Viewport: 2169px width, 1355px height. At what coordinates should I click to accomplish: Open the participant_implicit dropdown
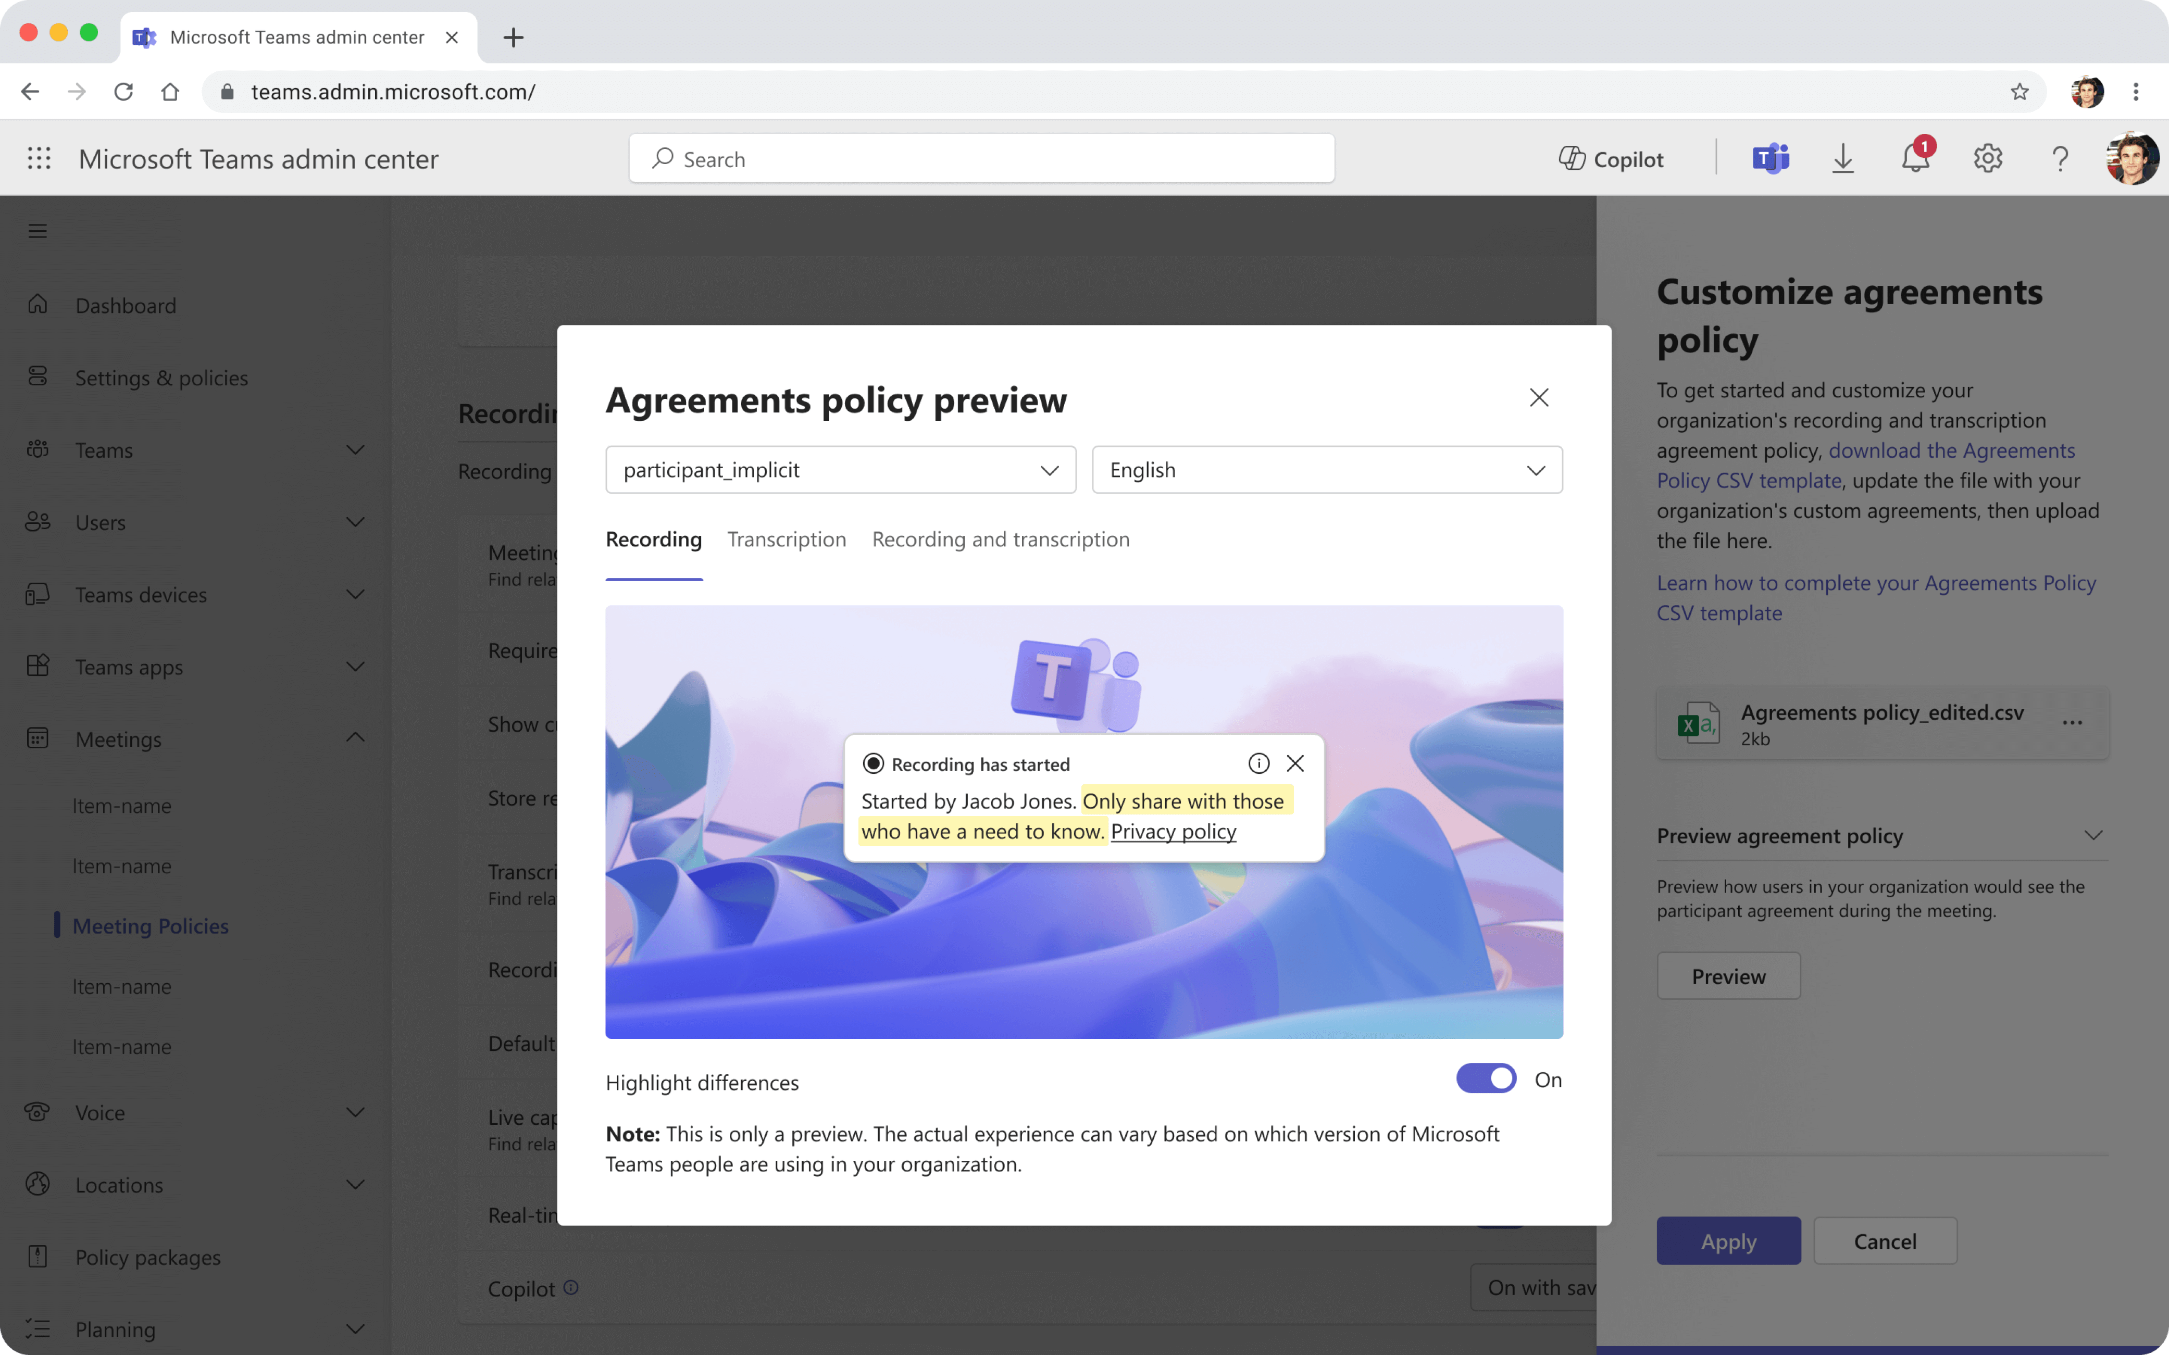(x=840, y=470)
